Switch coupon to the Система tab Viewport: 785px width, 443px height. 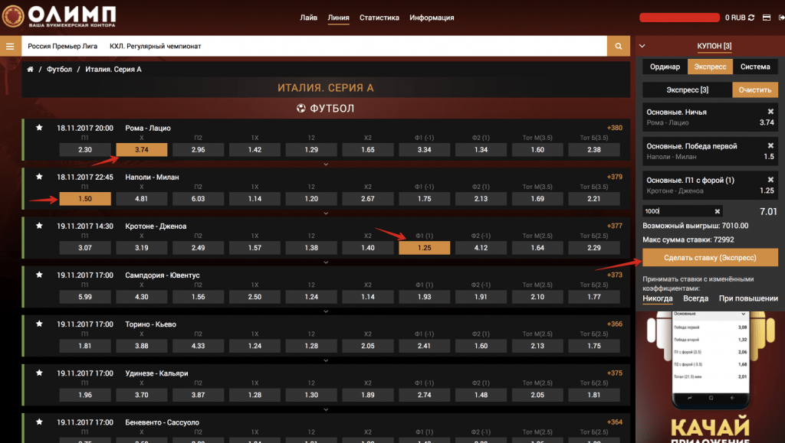(x=755, y=67)
